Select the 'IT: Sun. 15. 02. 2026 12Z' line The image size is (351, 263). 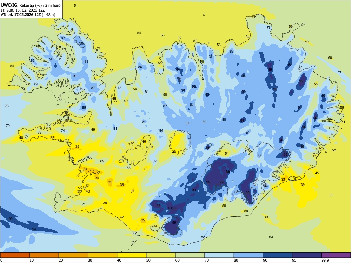click(x=23, y=10)
